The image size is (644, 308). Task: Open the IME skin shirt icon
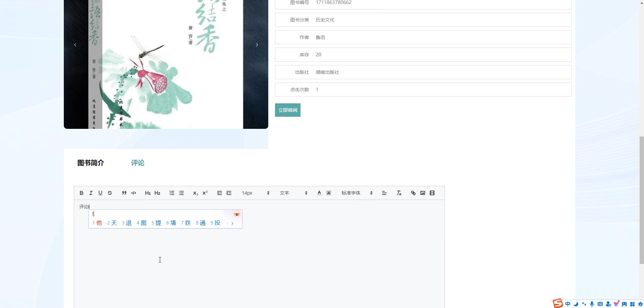point(616,304)
